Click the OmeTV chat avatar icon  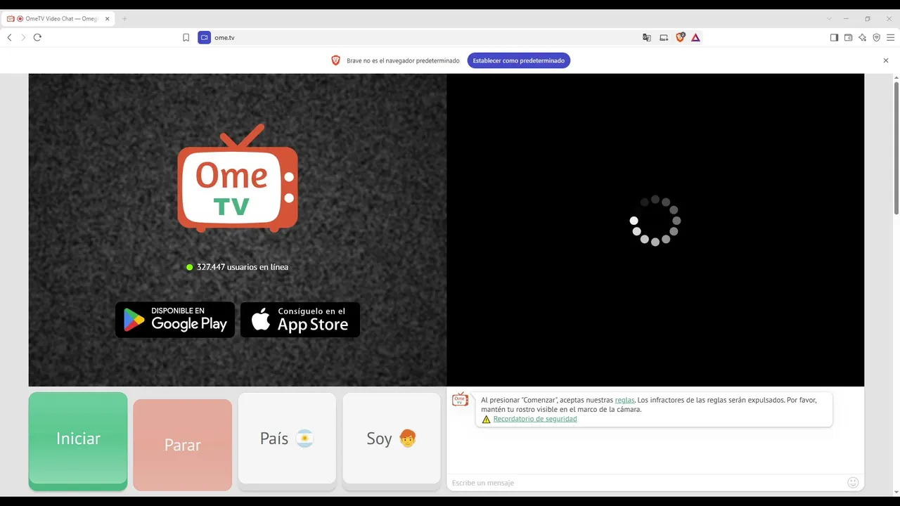coord(460,400)
